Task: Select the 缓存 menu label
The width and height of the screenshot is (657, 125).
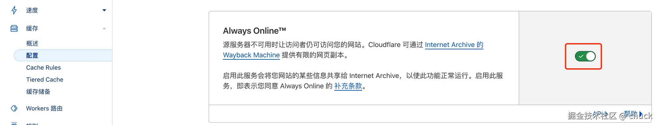Action: click(x=32, y=28)
